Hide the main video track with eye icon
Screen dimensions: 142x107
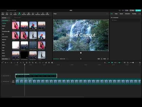[x=6, y=81]
